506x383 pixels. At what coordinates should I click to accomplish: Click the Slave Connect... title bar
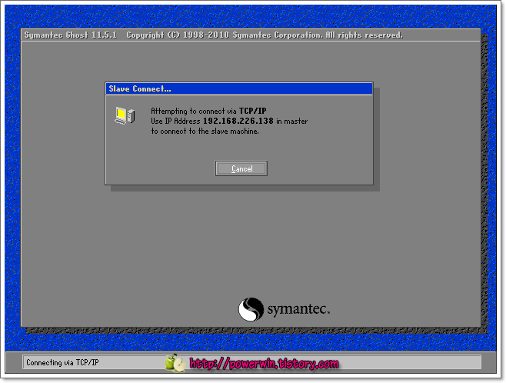point(239,88)
